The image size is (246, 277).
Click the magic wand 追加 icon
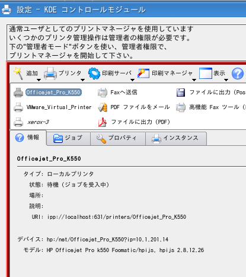point(18,74)
